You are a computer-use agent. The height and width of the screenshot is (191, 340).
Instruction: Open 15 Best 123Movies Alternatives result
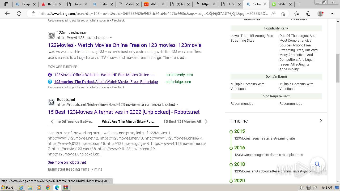pyautogui.click(x=124, y=112)
